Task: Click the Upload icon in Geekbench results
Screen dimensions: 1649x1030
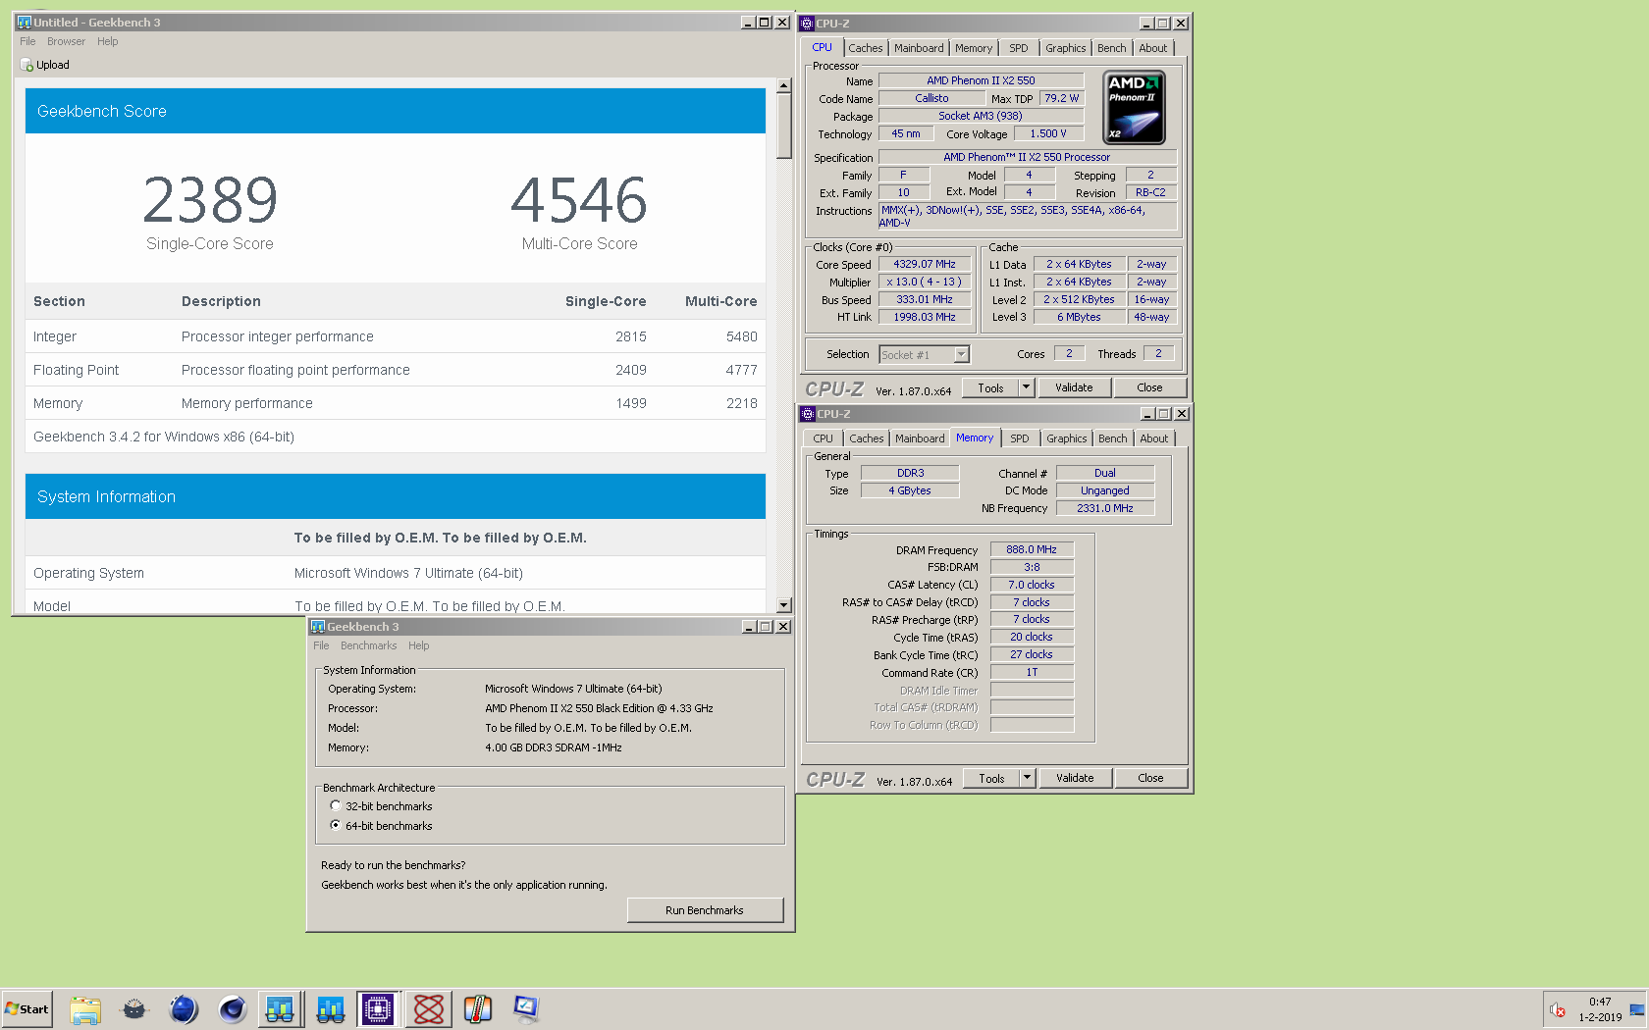Action: click(x=27, y=65)
